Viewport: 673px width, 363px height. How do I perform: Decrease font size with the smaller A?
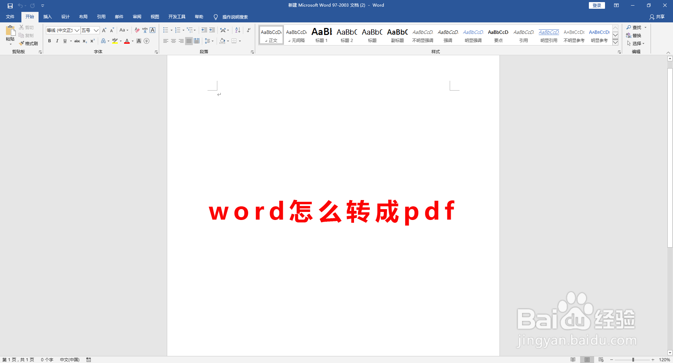click(112, 30)
